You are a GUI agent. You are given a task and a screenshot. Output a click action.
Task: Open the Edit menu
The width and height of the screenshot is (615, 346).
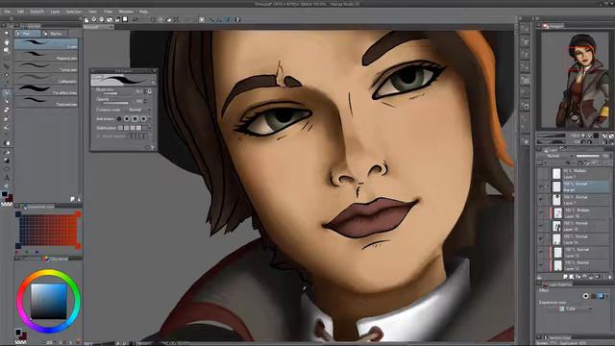[20, 12]
